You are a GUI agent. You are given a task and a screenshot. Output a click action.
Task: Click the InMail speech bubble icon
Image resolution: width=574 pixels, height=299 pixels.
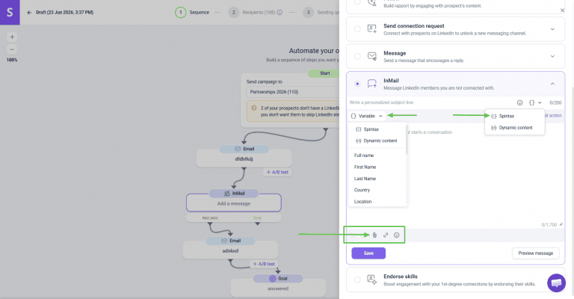tap(372, 84)
